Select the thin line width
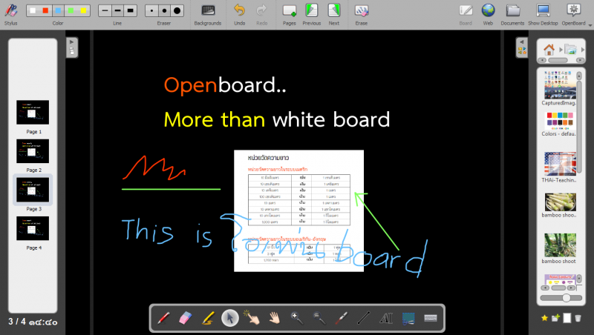Viewport: 594px width, 335px height. tap(105, 10)
